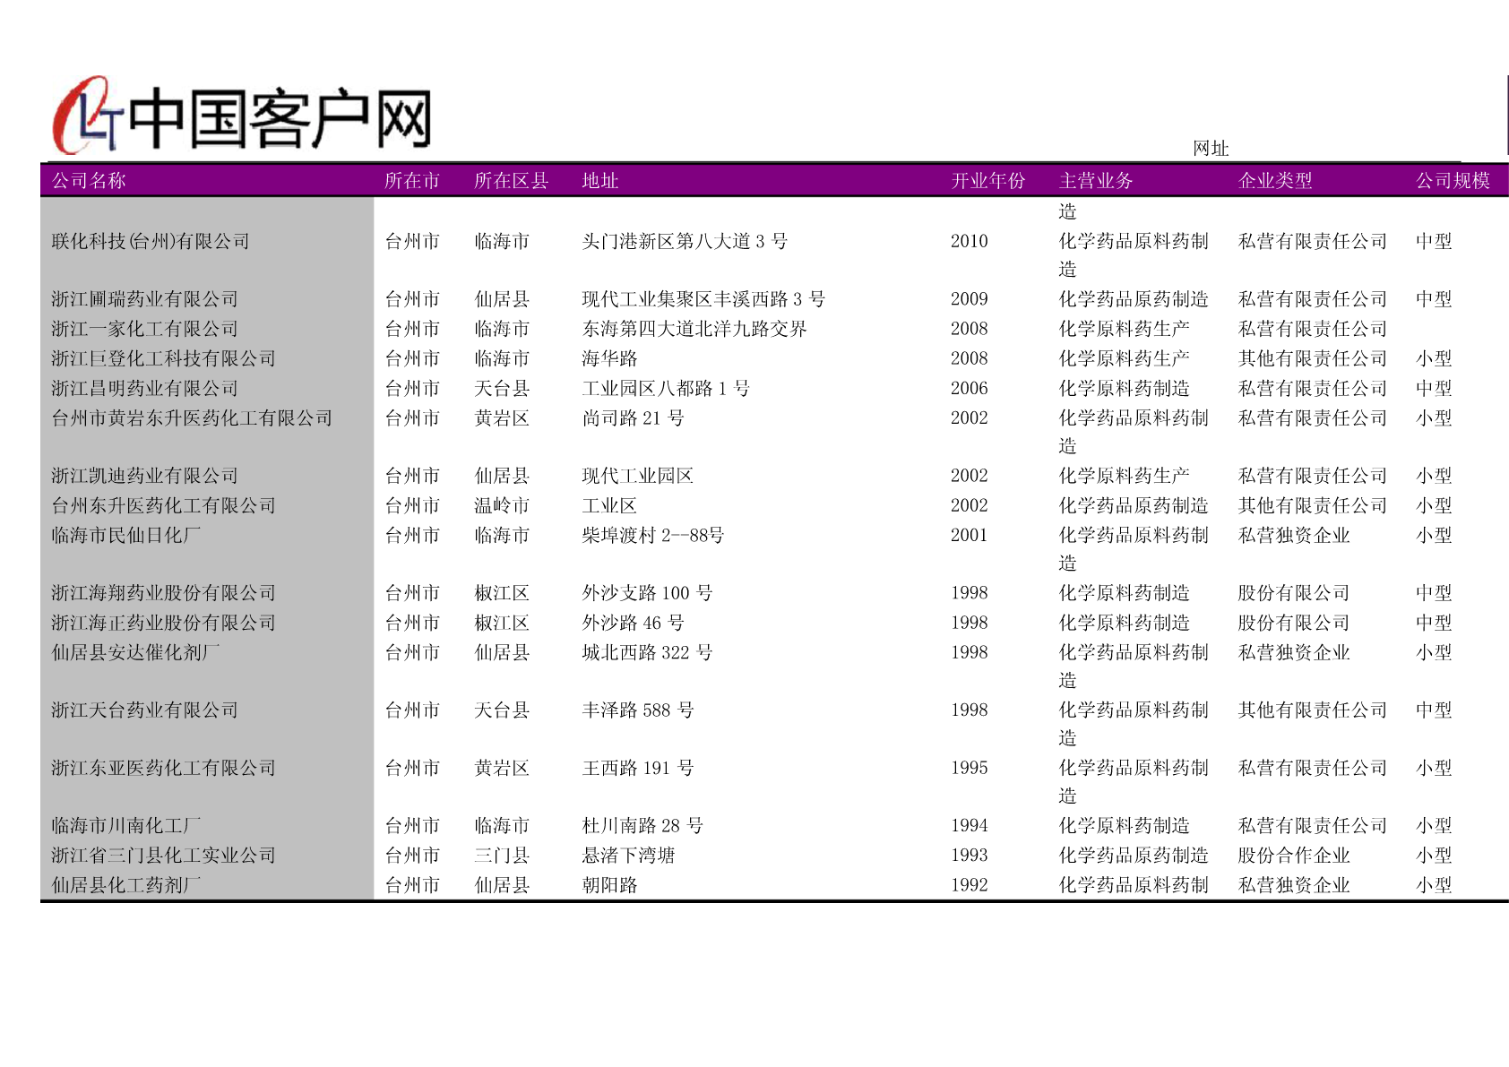This screenshot has height=1067, width=1509.
Task: Click the 公司名称 column header
Action: 89,181
